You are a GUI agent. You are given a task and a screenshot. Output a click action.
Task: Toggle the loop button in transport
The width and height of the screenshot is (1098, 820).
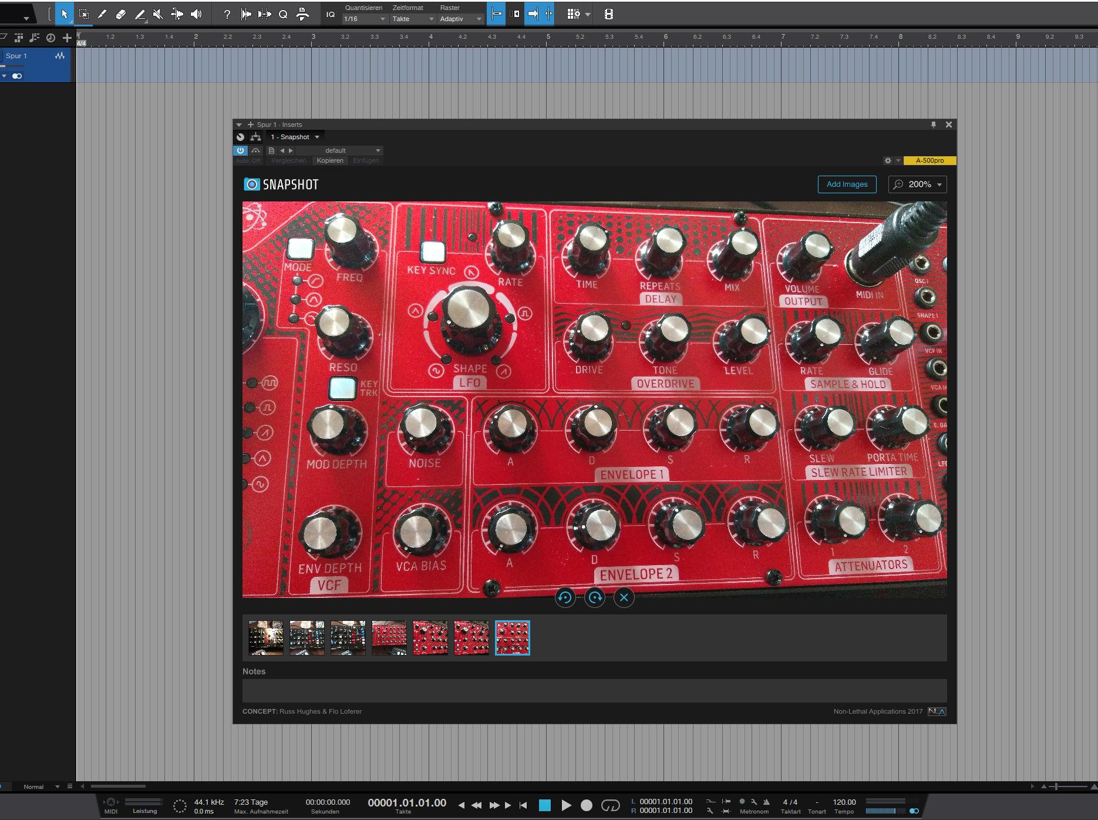point(611,805)
